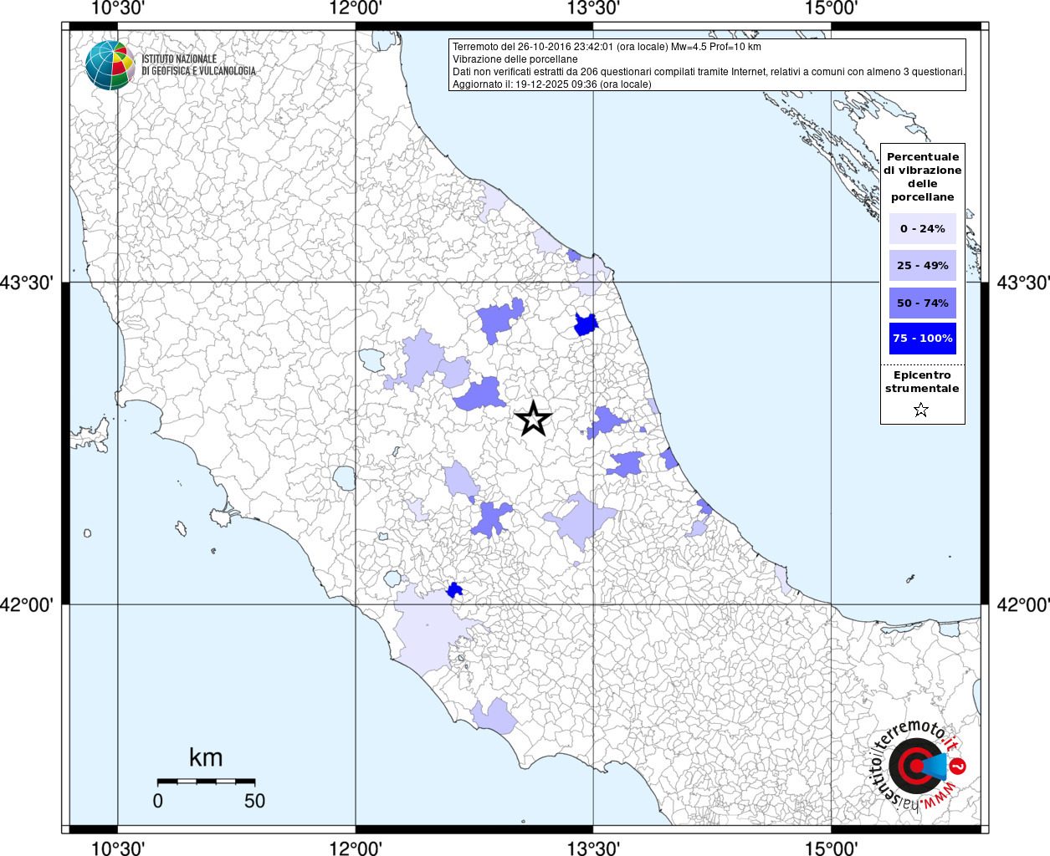Click the km scale bar
The height and width of the screenshot is (856, 1050).
(206, 781)
